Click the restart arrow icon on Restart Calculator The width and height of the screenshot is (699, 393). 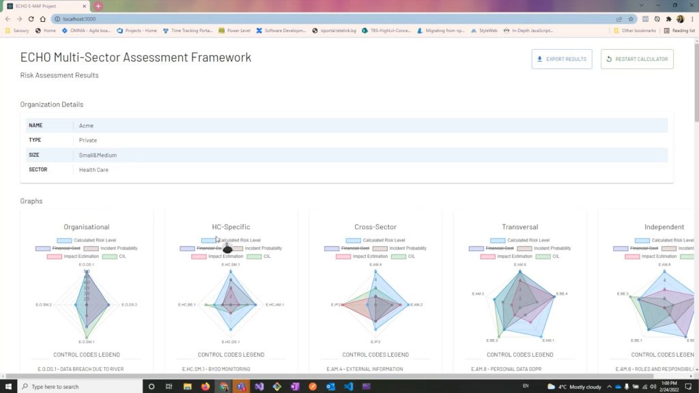609,59
